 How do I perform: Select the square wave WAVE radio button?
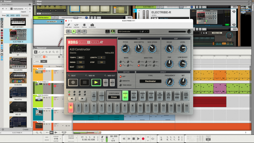pos(128,62)
